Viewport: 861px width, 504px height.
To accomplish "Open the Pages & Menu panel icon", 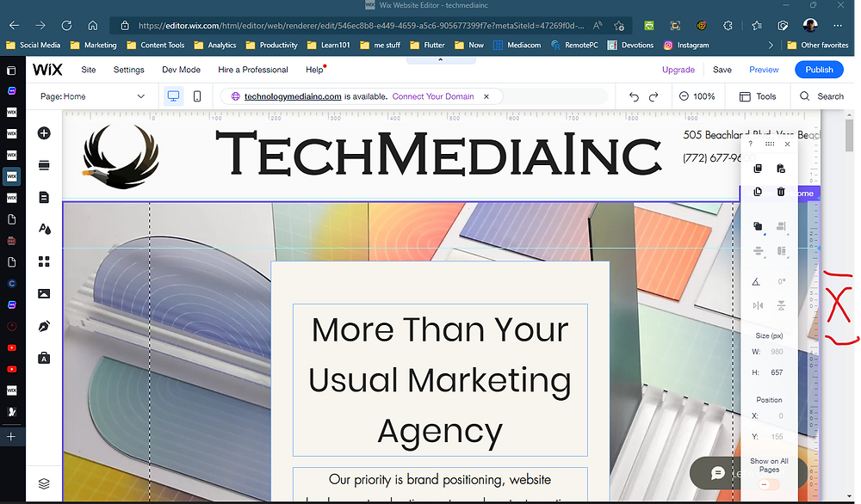I will [x=44, y=198].
